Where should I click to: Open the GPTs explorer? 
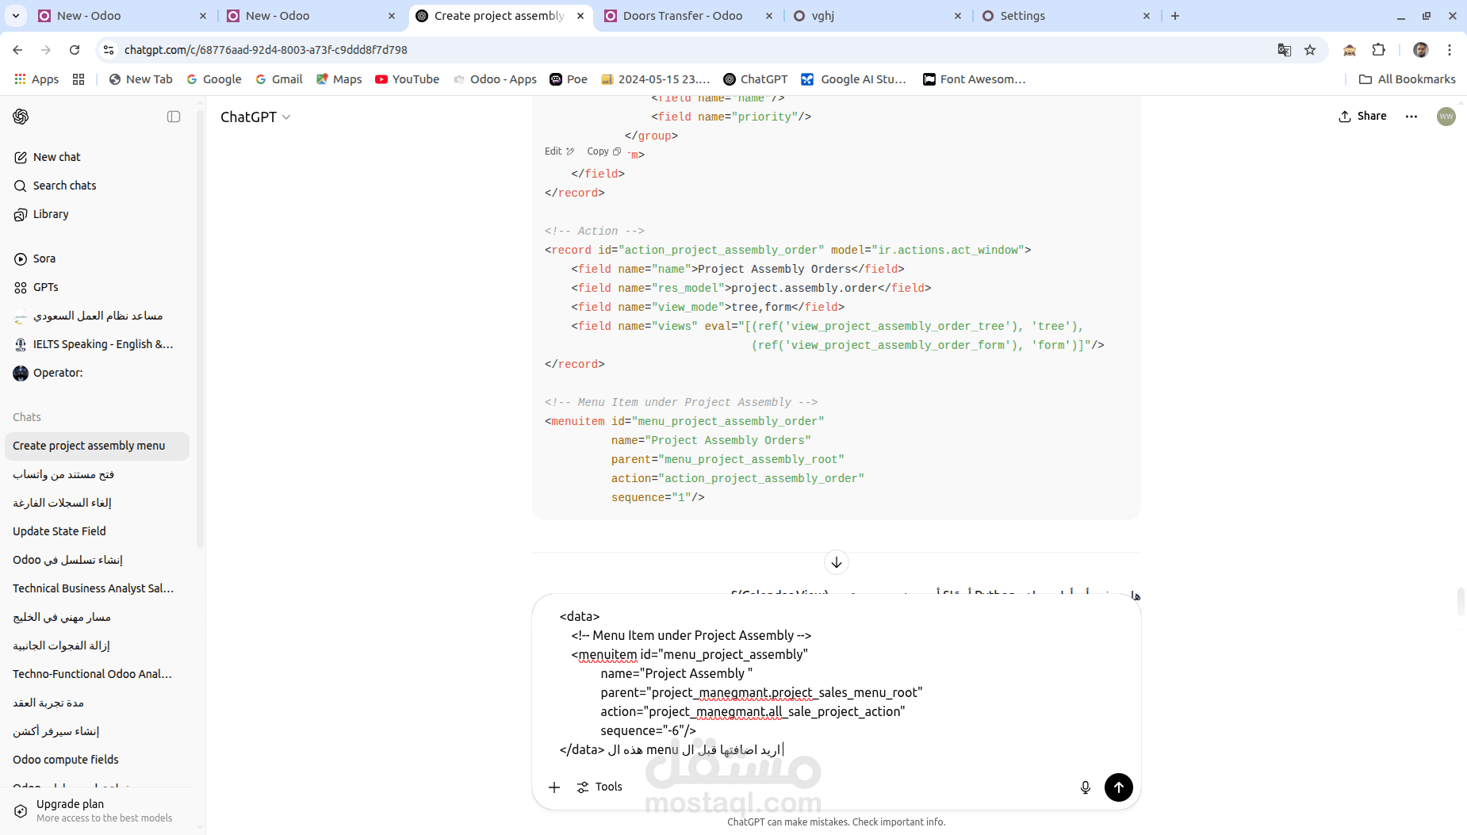(97, 287)
